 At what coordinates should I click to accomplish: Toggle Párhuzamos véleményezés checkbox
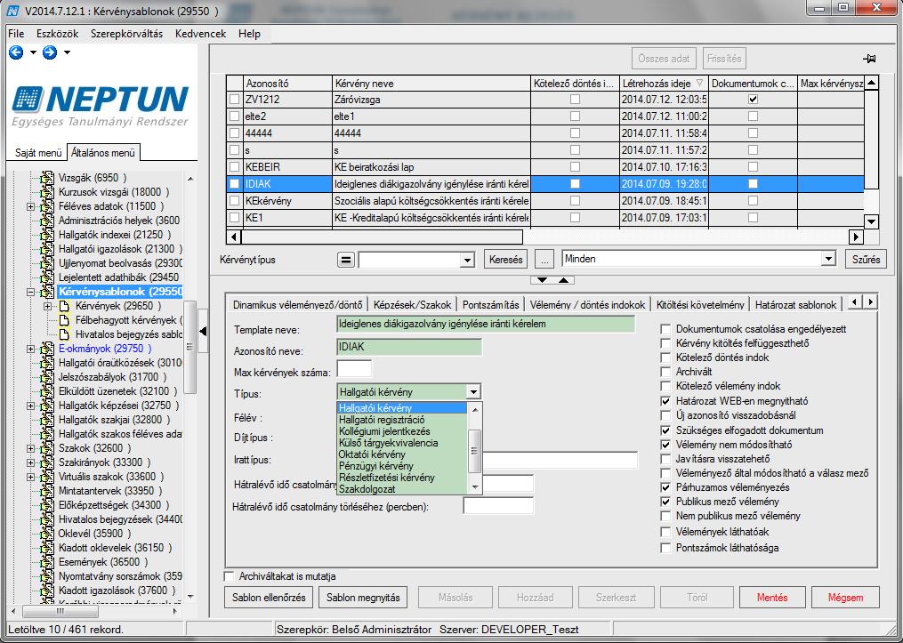point(665,487)
